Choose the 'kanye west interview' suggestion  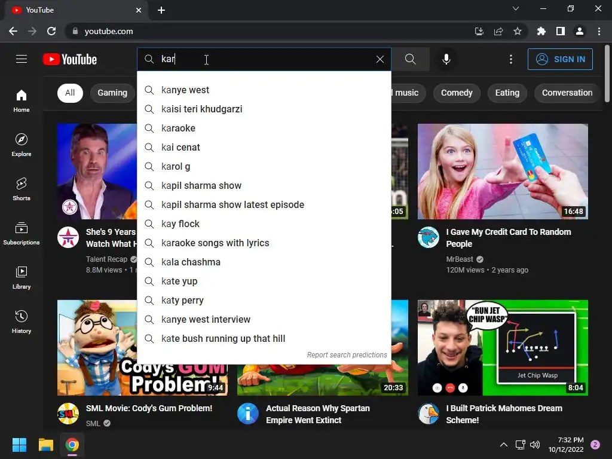coord(264,319)
